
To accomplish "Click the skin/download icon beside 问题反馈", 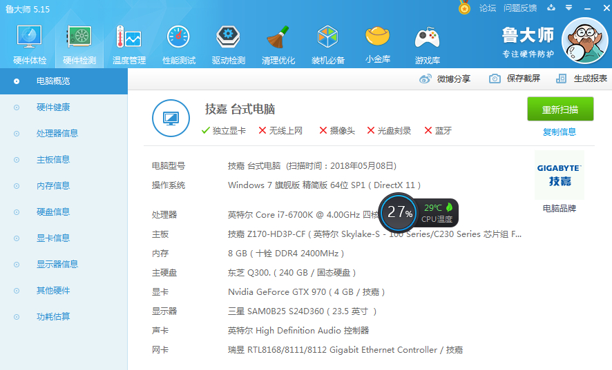I will coord(551,8).
